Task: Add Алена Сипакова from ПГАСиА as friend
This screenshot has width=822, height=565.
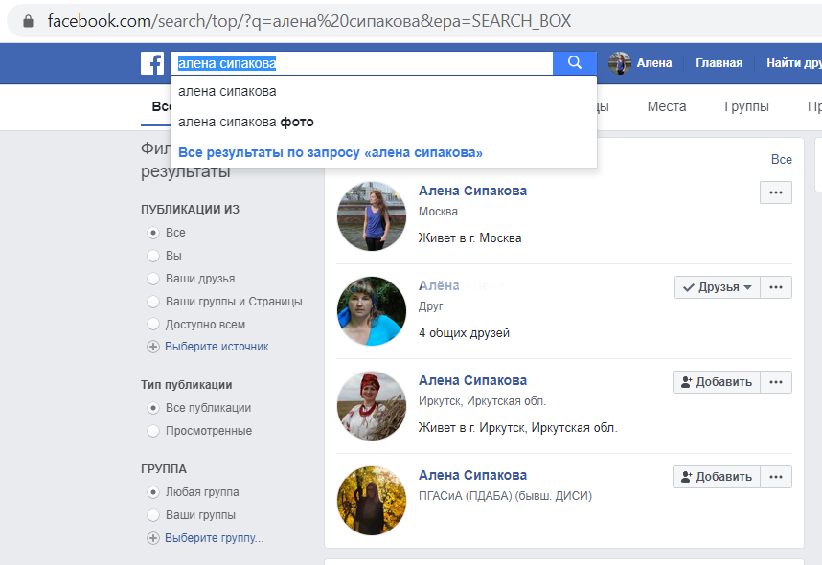Action: pyautogui.click(x=716, y=477)
